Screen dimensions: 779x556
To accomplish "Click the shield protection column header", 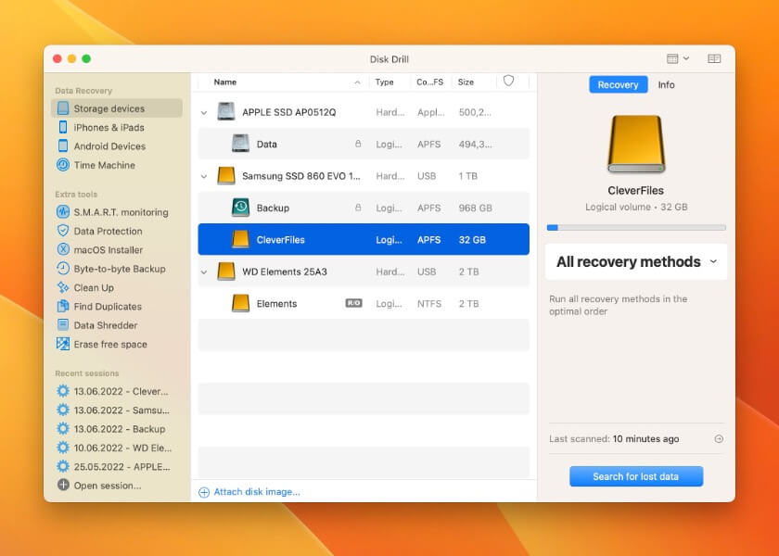I will point(508,82).
